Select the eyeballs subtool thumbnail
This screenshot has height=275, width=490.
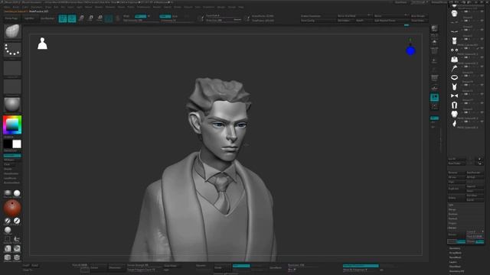(x=454, y=50)
